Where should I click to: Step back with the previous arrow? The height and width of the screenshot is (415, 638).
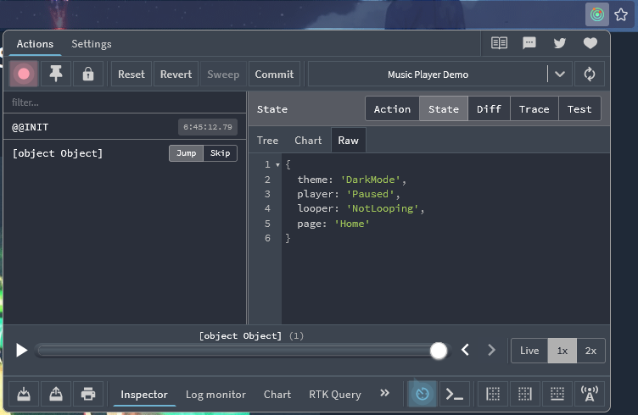click(x=466, y=350)
